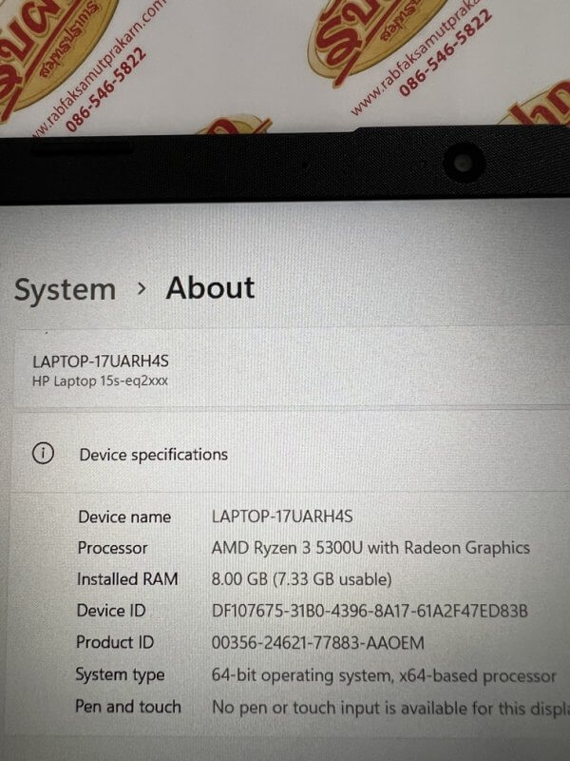Select the AMD Ryzen 3 5300U processor text

370,548
